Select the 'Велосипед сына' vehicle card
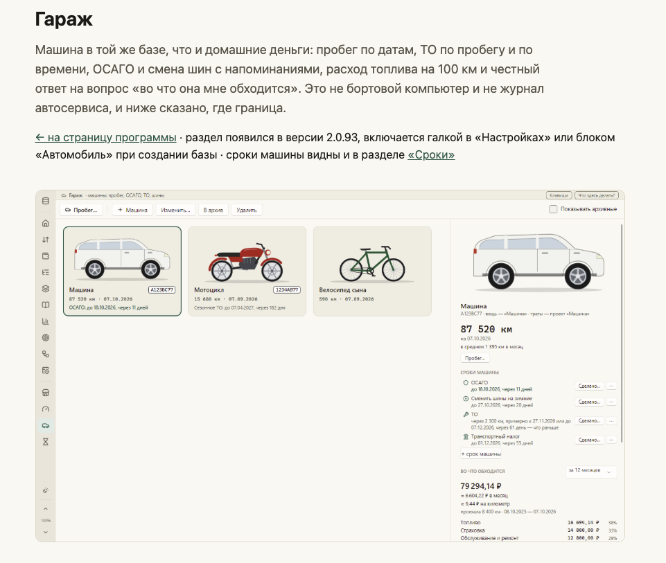The height and width of the screenshot is (563, 666). pos(372,271)
